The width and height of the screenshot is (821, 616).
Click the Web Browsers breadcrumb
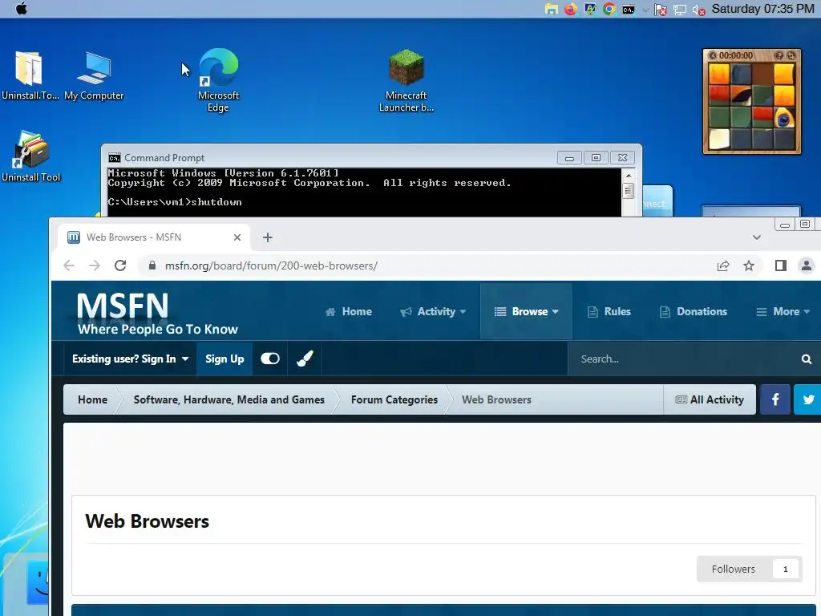[496, 399]
